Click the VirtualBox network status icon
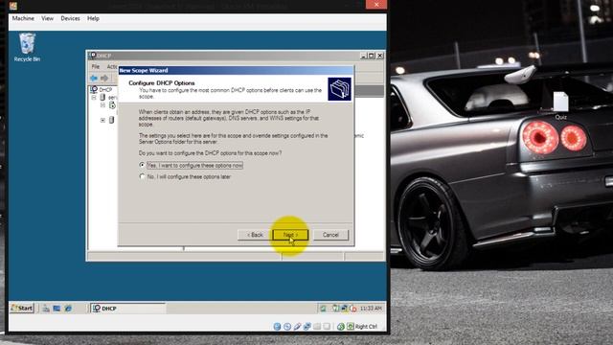The image size is (613, 345). [x=307, y=326]
